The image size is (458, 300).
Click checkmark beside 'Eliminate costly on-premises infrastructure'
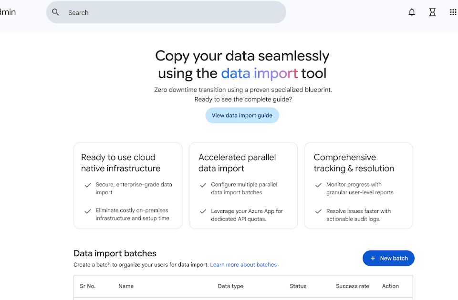88,211
